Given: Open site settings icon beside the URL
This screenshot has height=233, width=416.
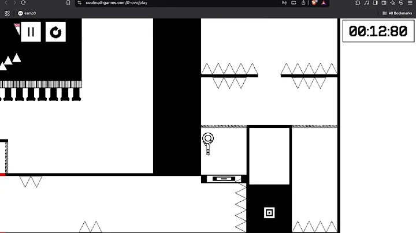Looking at the screenshot, I should [79, 3].
